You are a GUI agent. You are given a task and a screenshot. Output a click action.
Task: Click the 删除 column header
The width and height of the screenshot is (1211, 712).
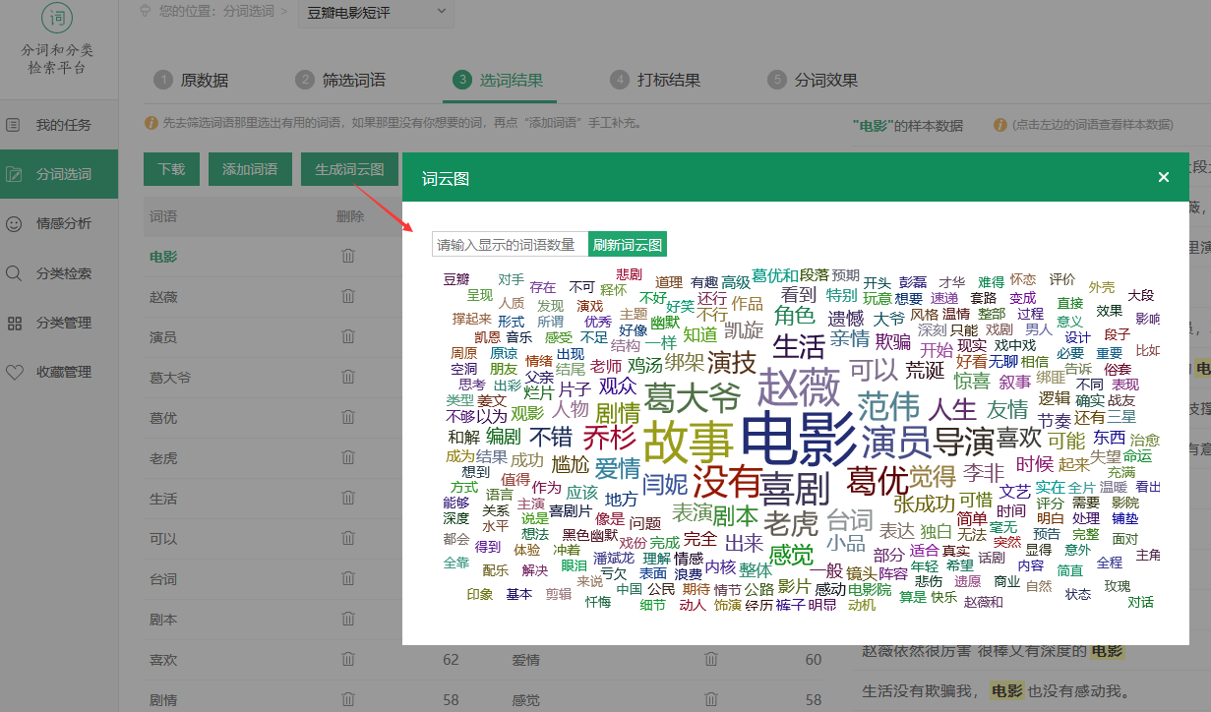(349, 216)
